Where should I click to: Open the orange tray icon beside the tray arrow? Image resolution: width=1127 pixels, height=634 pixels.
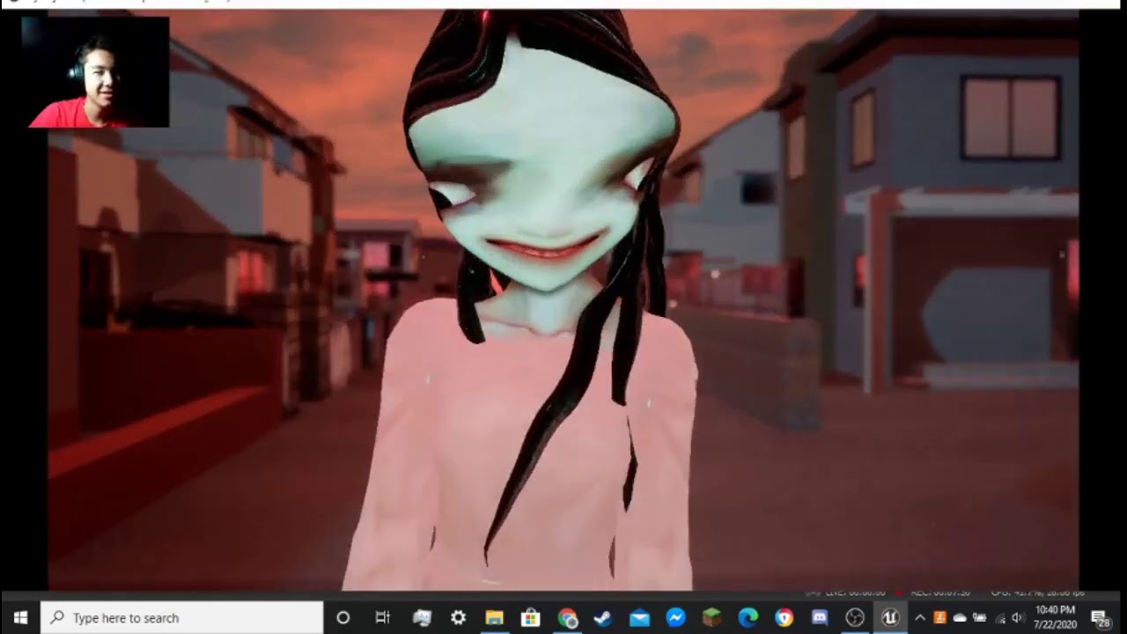[939, 618]
